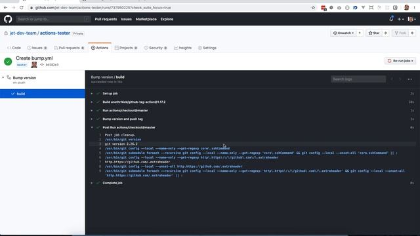Click log line 'http.https://github.com/.extraheader'
Image resolution: width=420 pixels, height=236 pixels.
click(137, 162)
